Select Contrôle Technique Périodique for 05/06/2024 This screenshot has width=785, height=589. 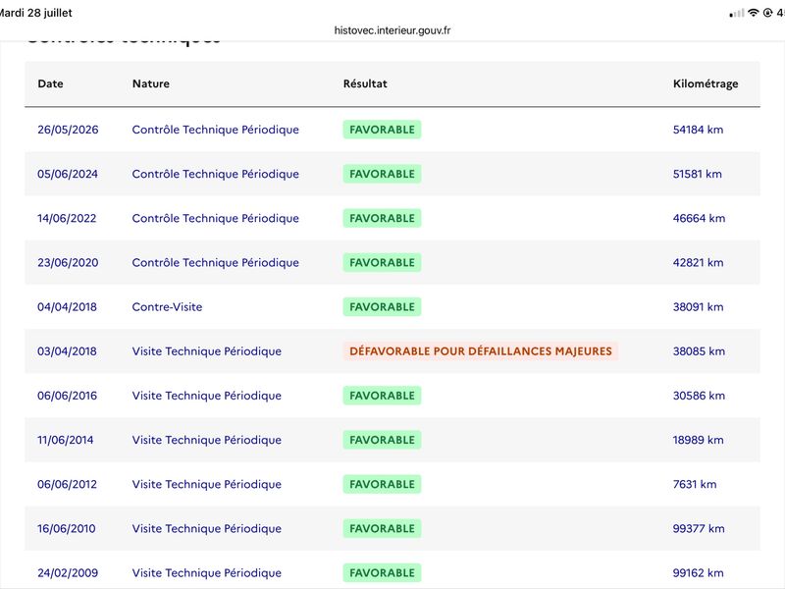click(215, 174)
